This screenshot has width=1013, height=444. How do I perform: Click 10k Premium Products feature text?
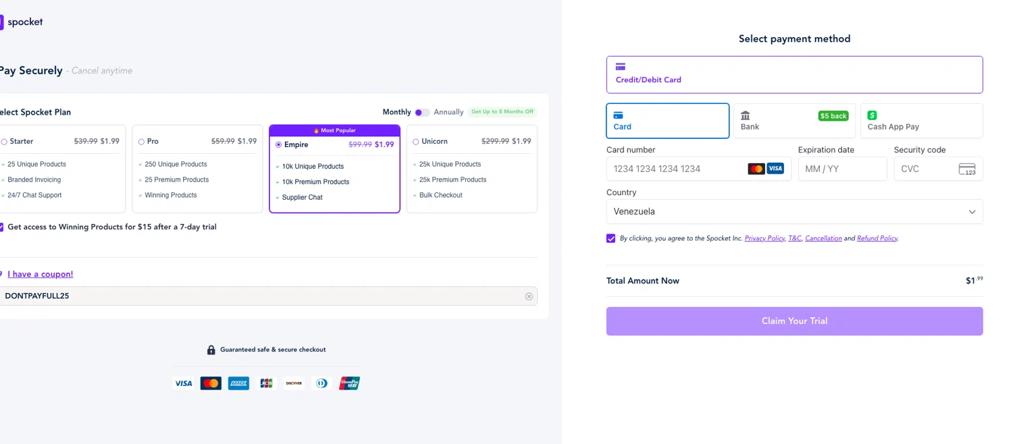coord(315,182)
